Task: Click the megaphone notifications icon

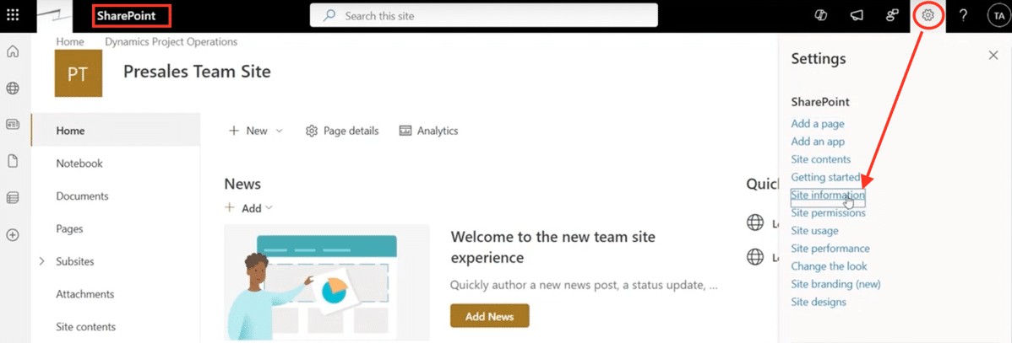Action: tap(856, 15)
